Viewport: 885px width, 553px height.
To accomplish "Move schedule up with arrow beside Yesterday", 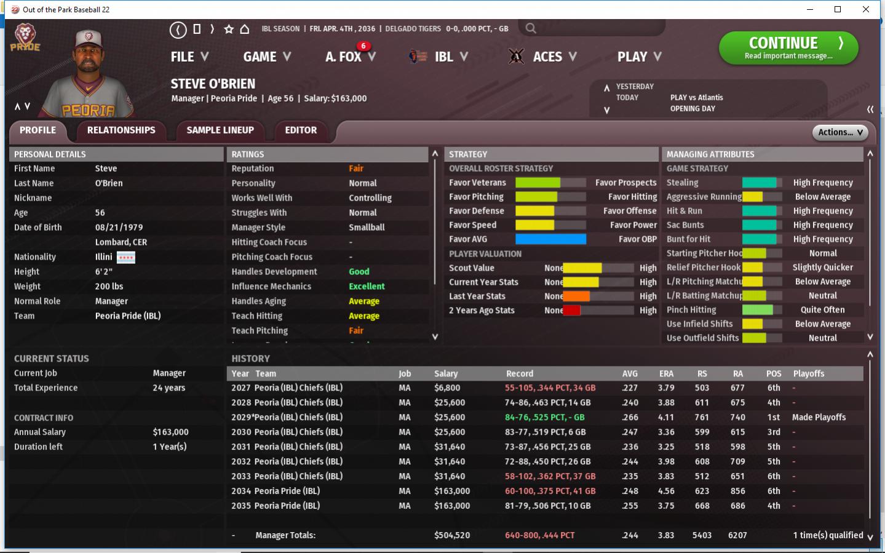I will [606, 87].
